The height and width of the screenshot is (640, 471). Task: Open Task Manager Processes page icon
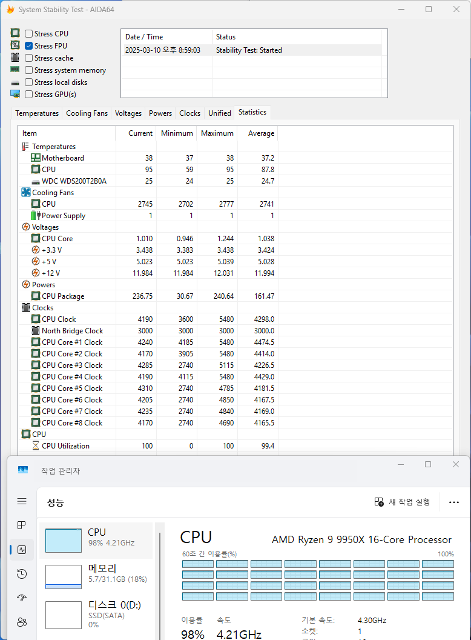click(22, 525)
